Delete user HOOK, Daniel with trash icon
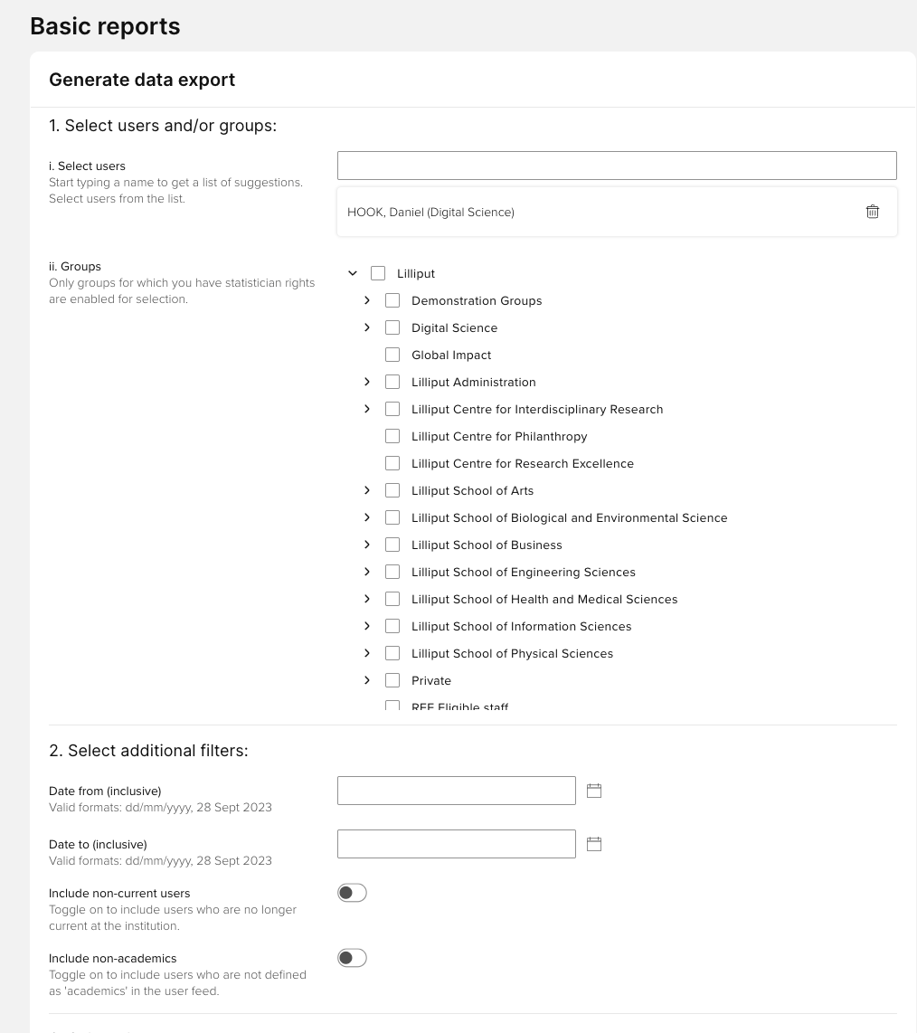917x1033 pixels. (x=872, y=212)
